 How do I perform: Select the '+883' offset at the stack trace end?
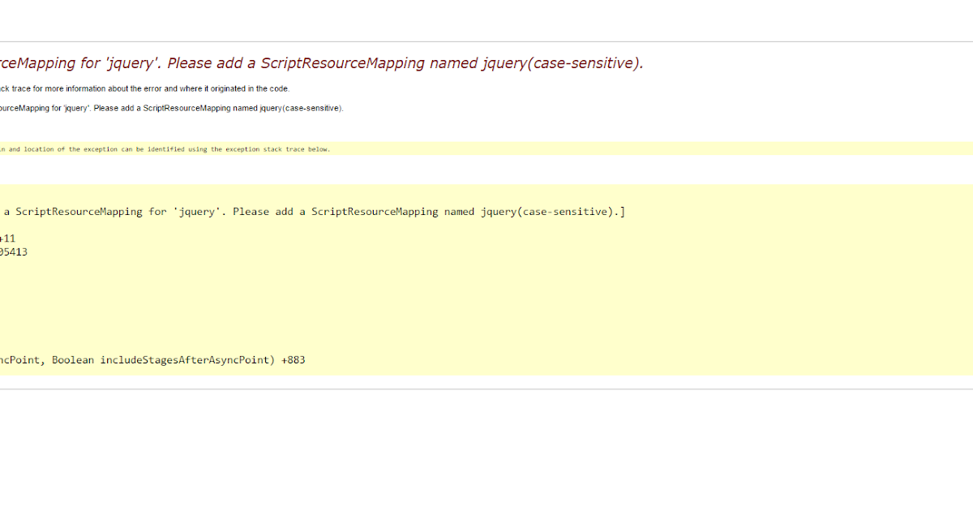coord(294,359)
